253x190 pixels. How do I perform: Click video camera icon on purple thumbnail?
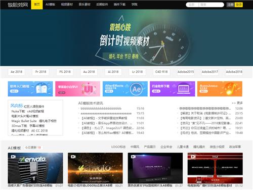pos(133,157)
